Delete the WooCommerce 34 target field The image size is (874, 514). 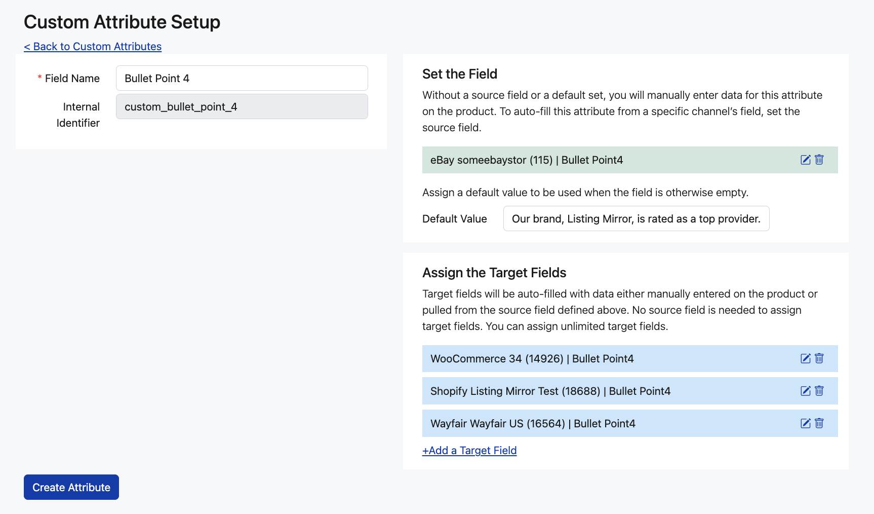pyautogui.click(x=819, y=358)
